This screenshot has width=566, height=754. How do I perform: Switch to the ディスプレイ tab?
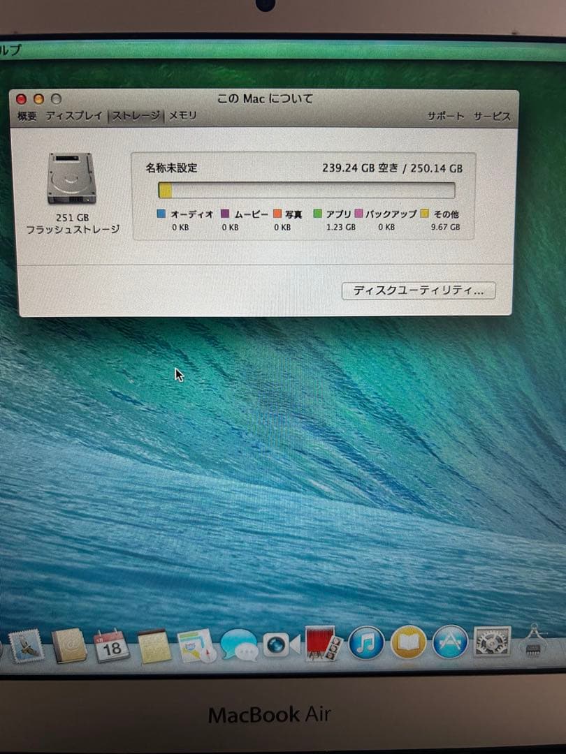click(x=74, y=115)
